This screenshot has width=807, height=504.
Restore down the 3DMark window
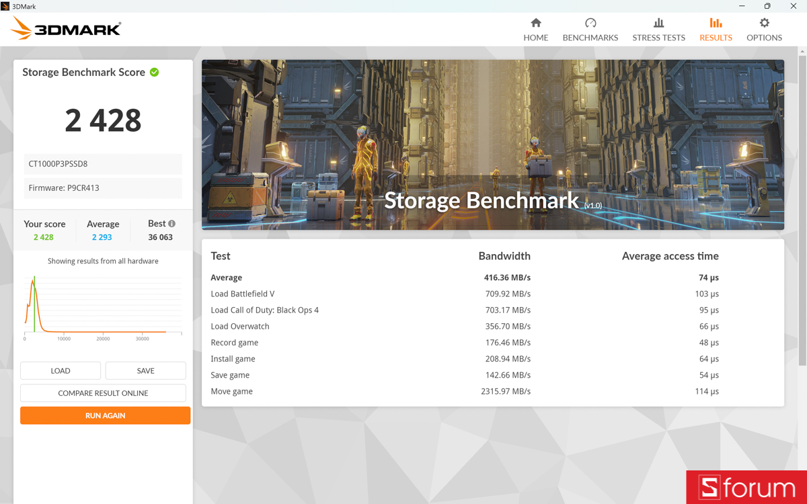(x=767, y=6)
